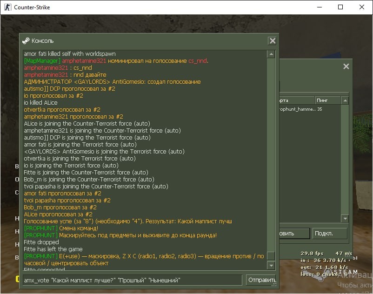The image size is (373, 294).
Task: Click 'ALice is joining the Counter-Terrorist force' line
Action: [x=87, y=124]
